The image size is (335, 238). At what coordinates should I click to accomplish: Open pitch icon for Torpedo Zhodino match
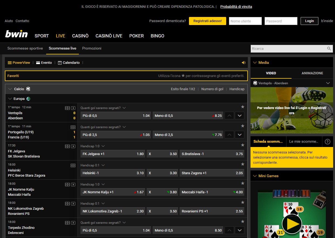pos(67,223)
